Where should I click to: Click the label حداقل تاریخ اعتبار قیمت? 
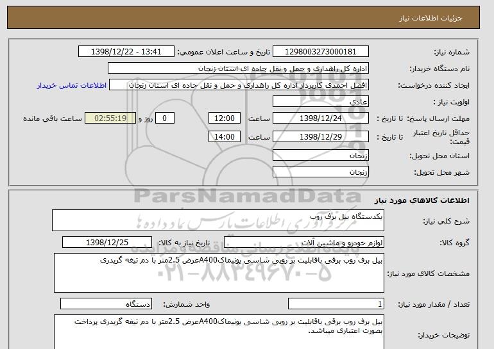(x=441, y=137)
